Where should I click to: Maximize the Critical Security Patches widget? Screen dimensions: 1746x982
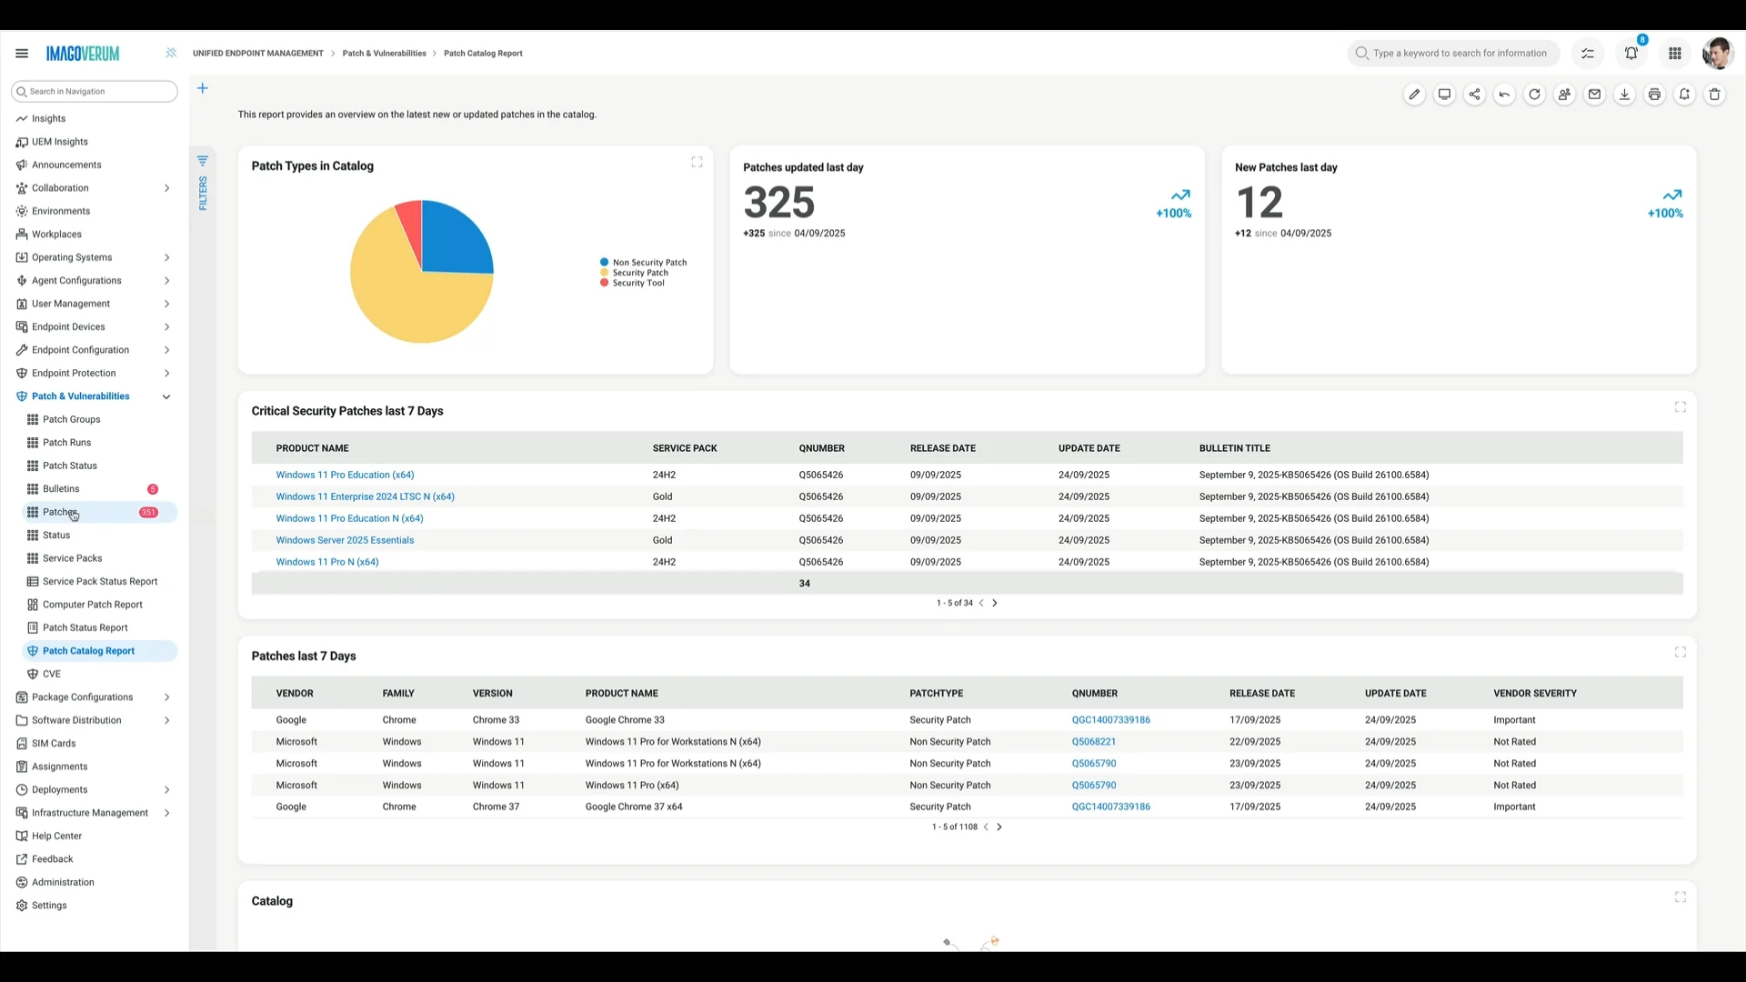[x=1680, y=407]
